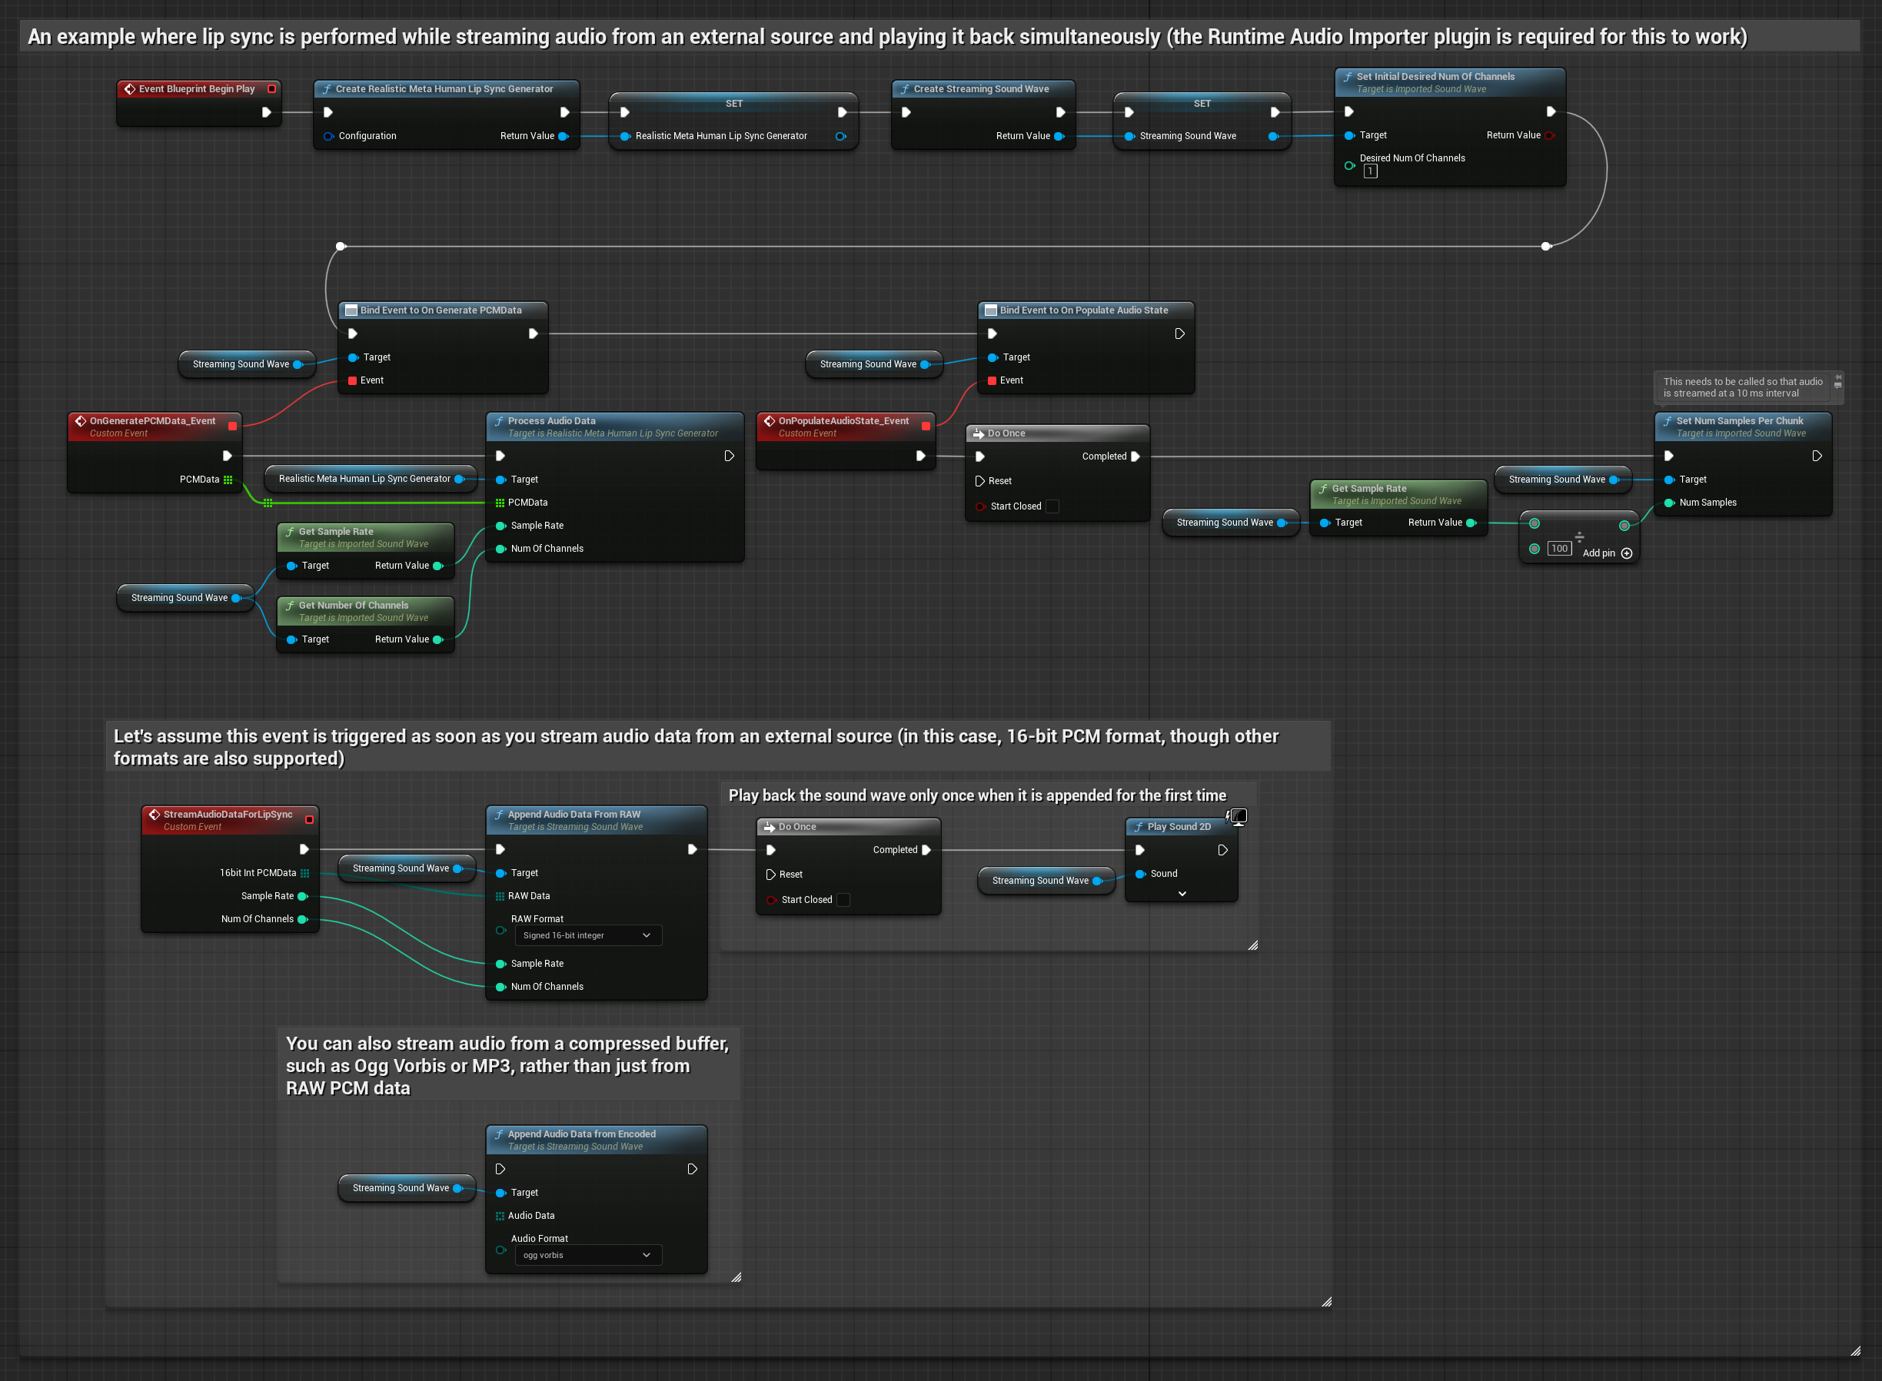The width and height of the screenshot is (1882, 1381).
Task: Toggle Start Closed on the upper Do Once node
Action: point(1052,506)
